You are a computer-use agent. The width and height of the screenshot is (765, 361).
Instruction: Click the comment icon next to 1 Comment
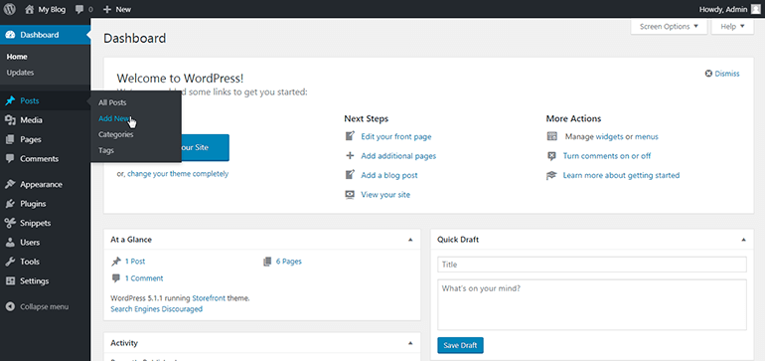pos(115,278)
